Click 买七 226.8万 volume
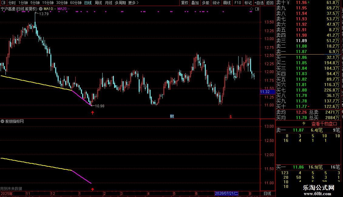The image size is (343, 197). pyautogui.click(x=332, y=90)
